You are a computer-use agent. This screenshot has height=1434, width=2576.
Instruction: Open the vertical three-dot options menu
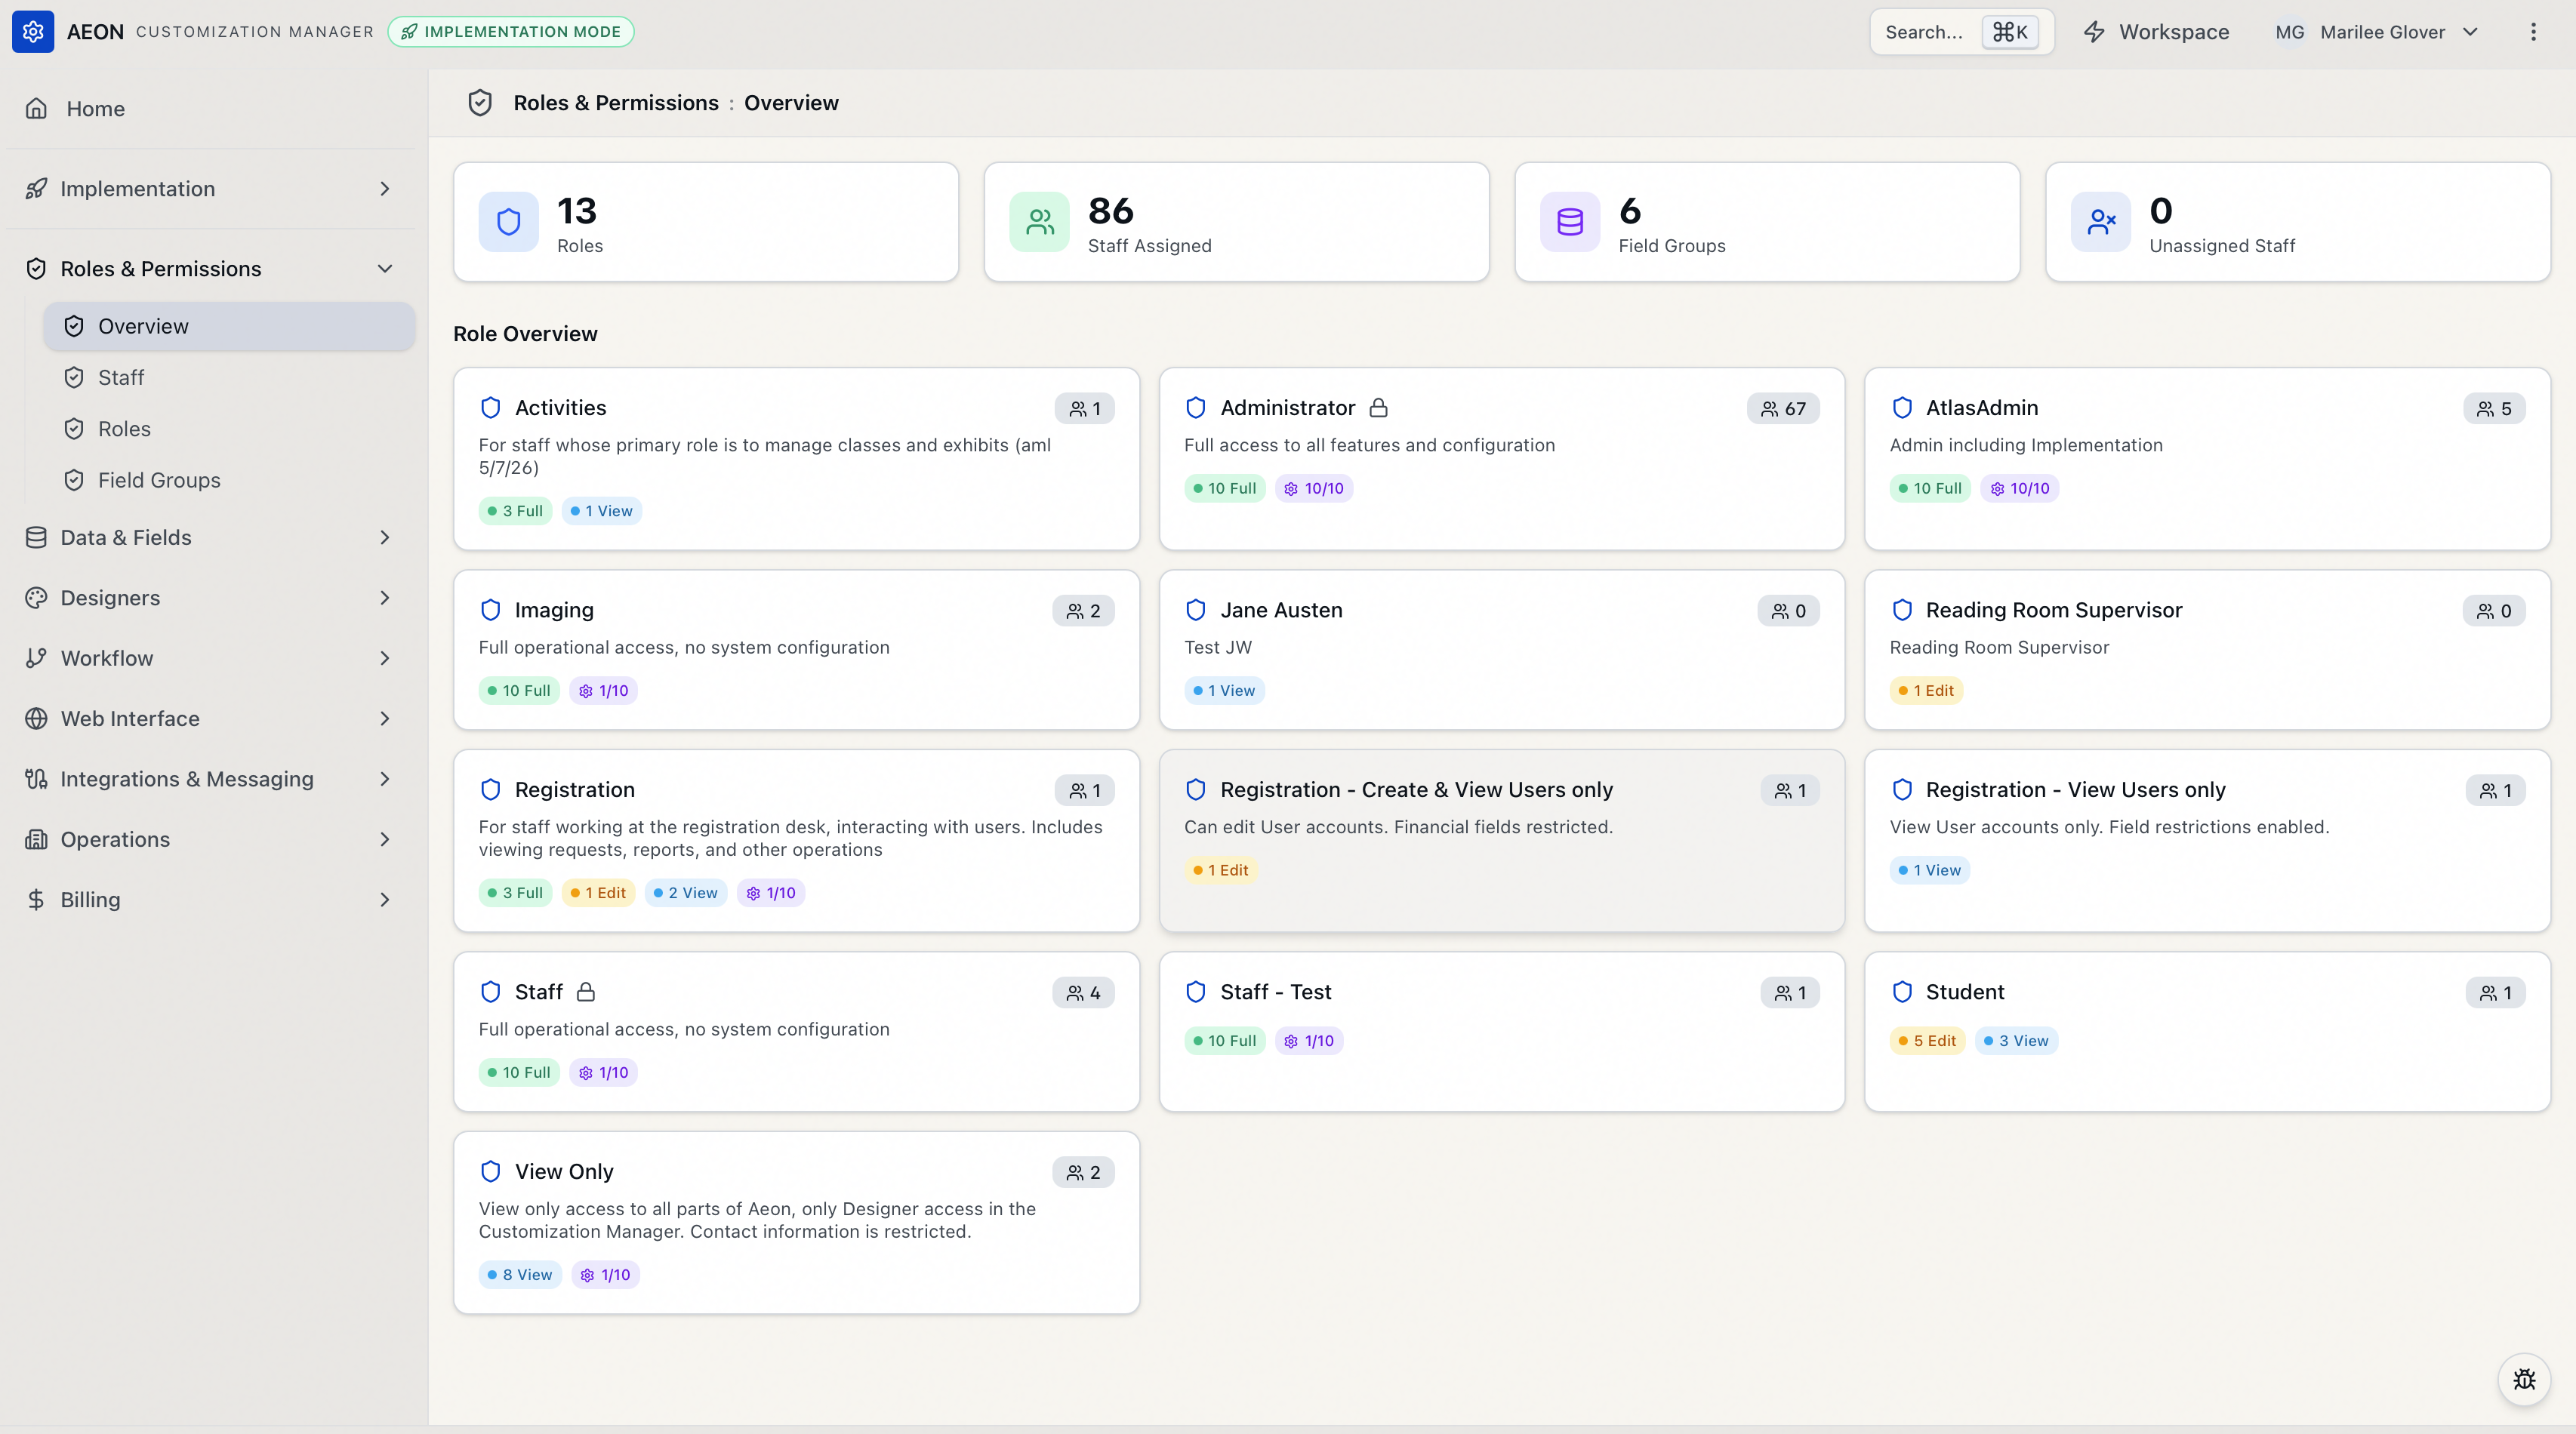click(x=2533, y=32)
